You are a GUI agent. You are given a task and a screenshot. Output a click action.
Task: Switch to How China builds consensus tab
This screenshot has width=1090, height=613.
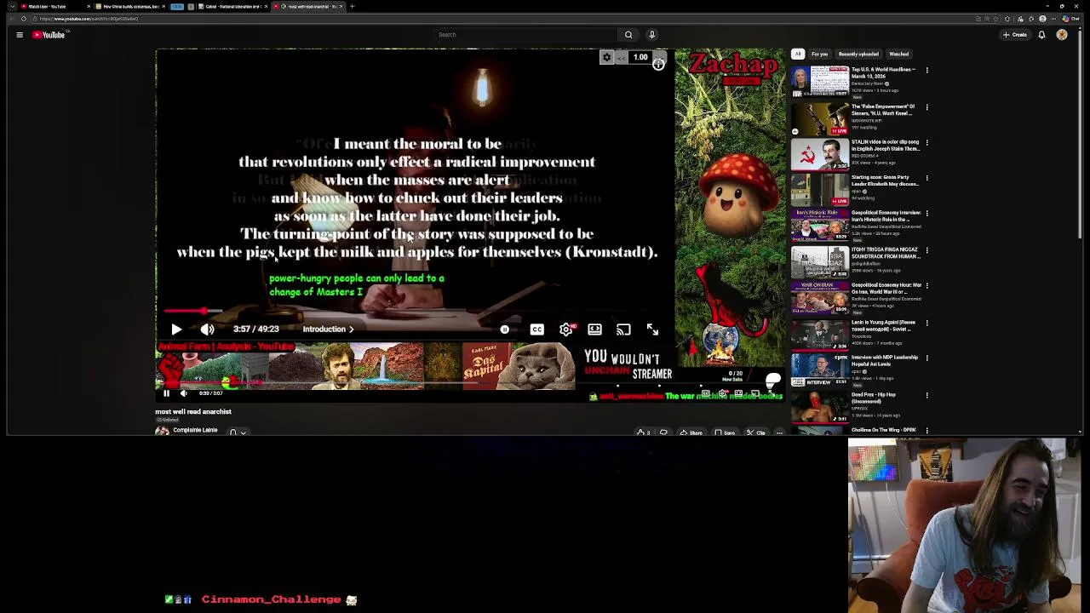tap(131, 6)
